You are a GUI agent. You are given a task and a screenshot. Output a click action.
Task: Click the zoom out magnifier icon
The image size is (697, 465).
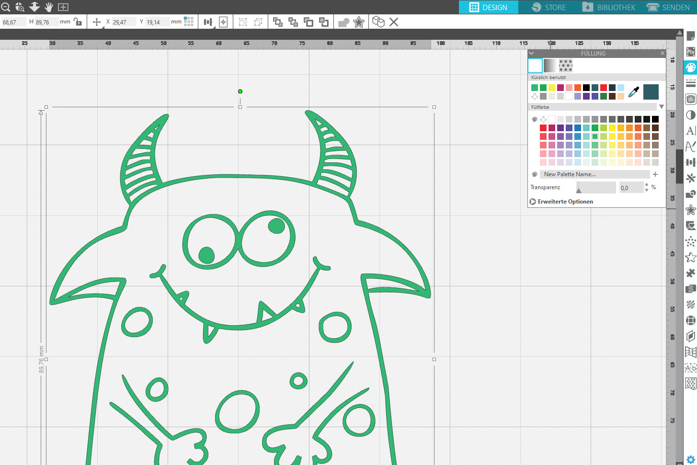[x=6, y=7]
